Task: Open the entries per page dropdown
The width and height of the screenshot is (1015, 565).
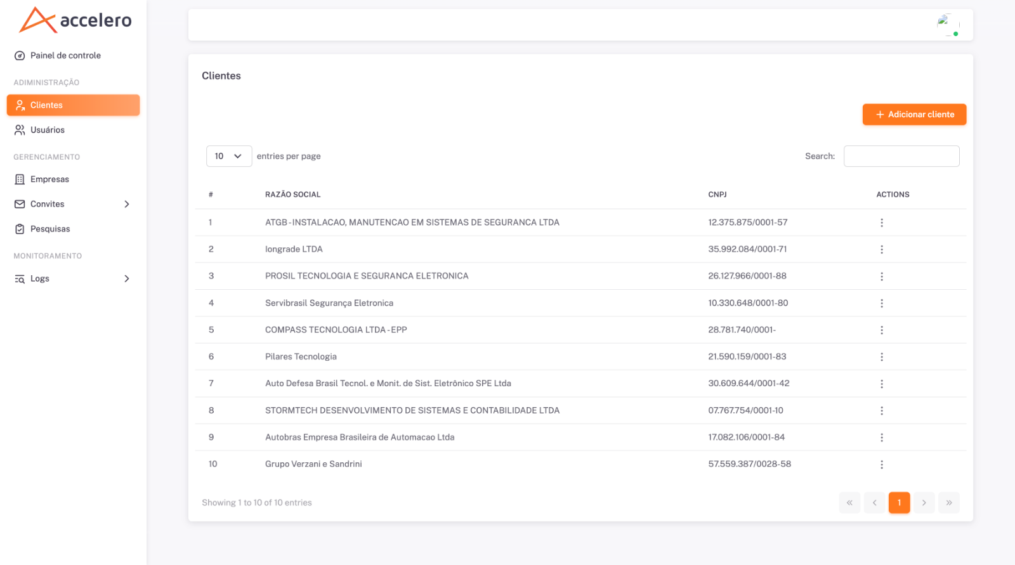Action: 228,156
